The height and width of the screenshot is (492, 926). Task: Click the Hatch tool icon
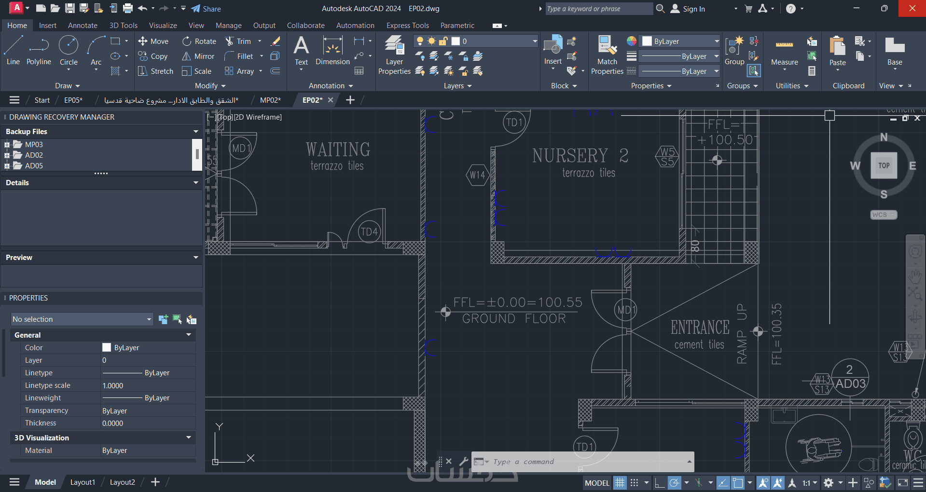(115, 71)
